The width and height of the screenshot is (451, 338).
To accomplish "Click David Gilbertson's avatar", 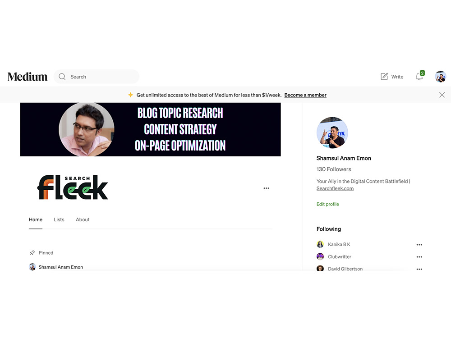I will pos(320,269).
